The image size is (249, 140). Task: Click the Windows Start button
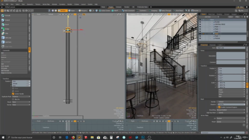pos(3,137)
